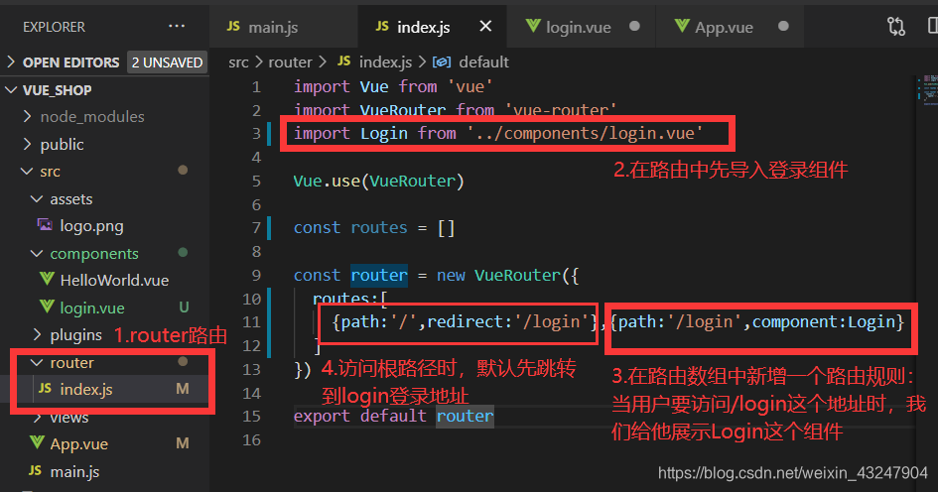
Task: Click 'export default router' on line 15
Action: coord(394,416)
